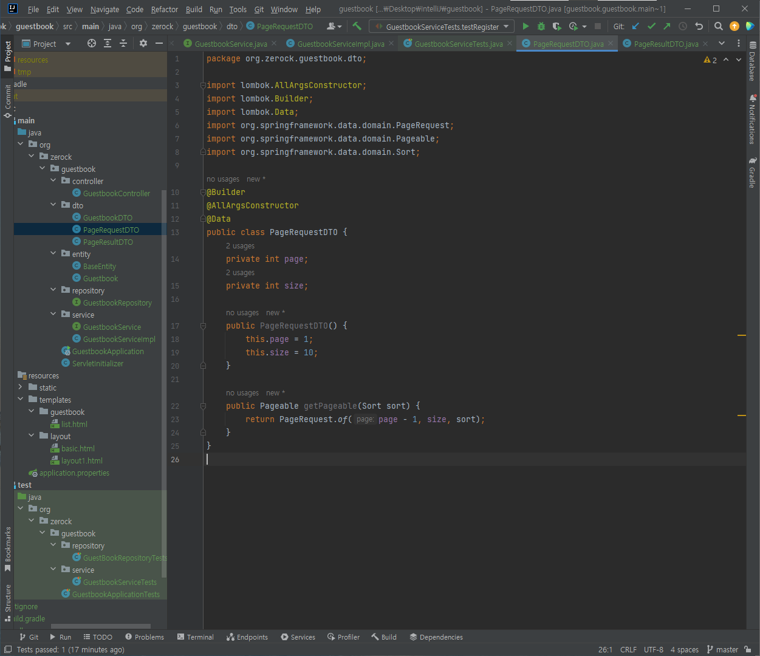Show hidden editor tabs chevron
The width and height of the screenshot is (760, 656).
click(x=722, y=43)
